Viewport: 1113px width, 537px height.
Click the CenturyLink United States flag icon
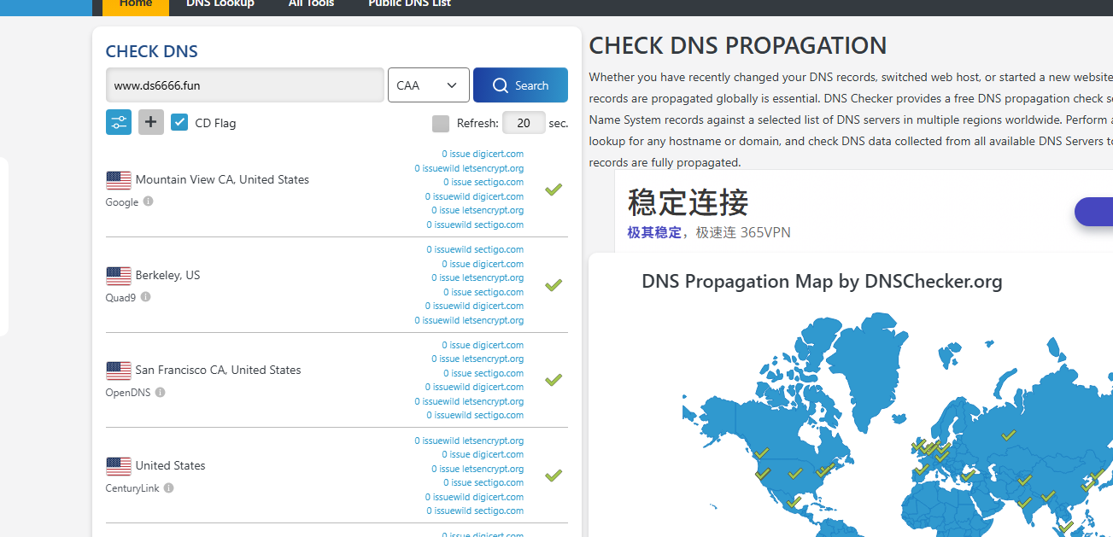[x=119, y=466]
